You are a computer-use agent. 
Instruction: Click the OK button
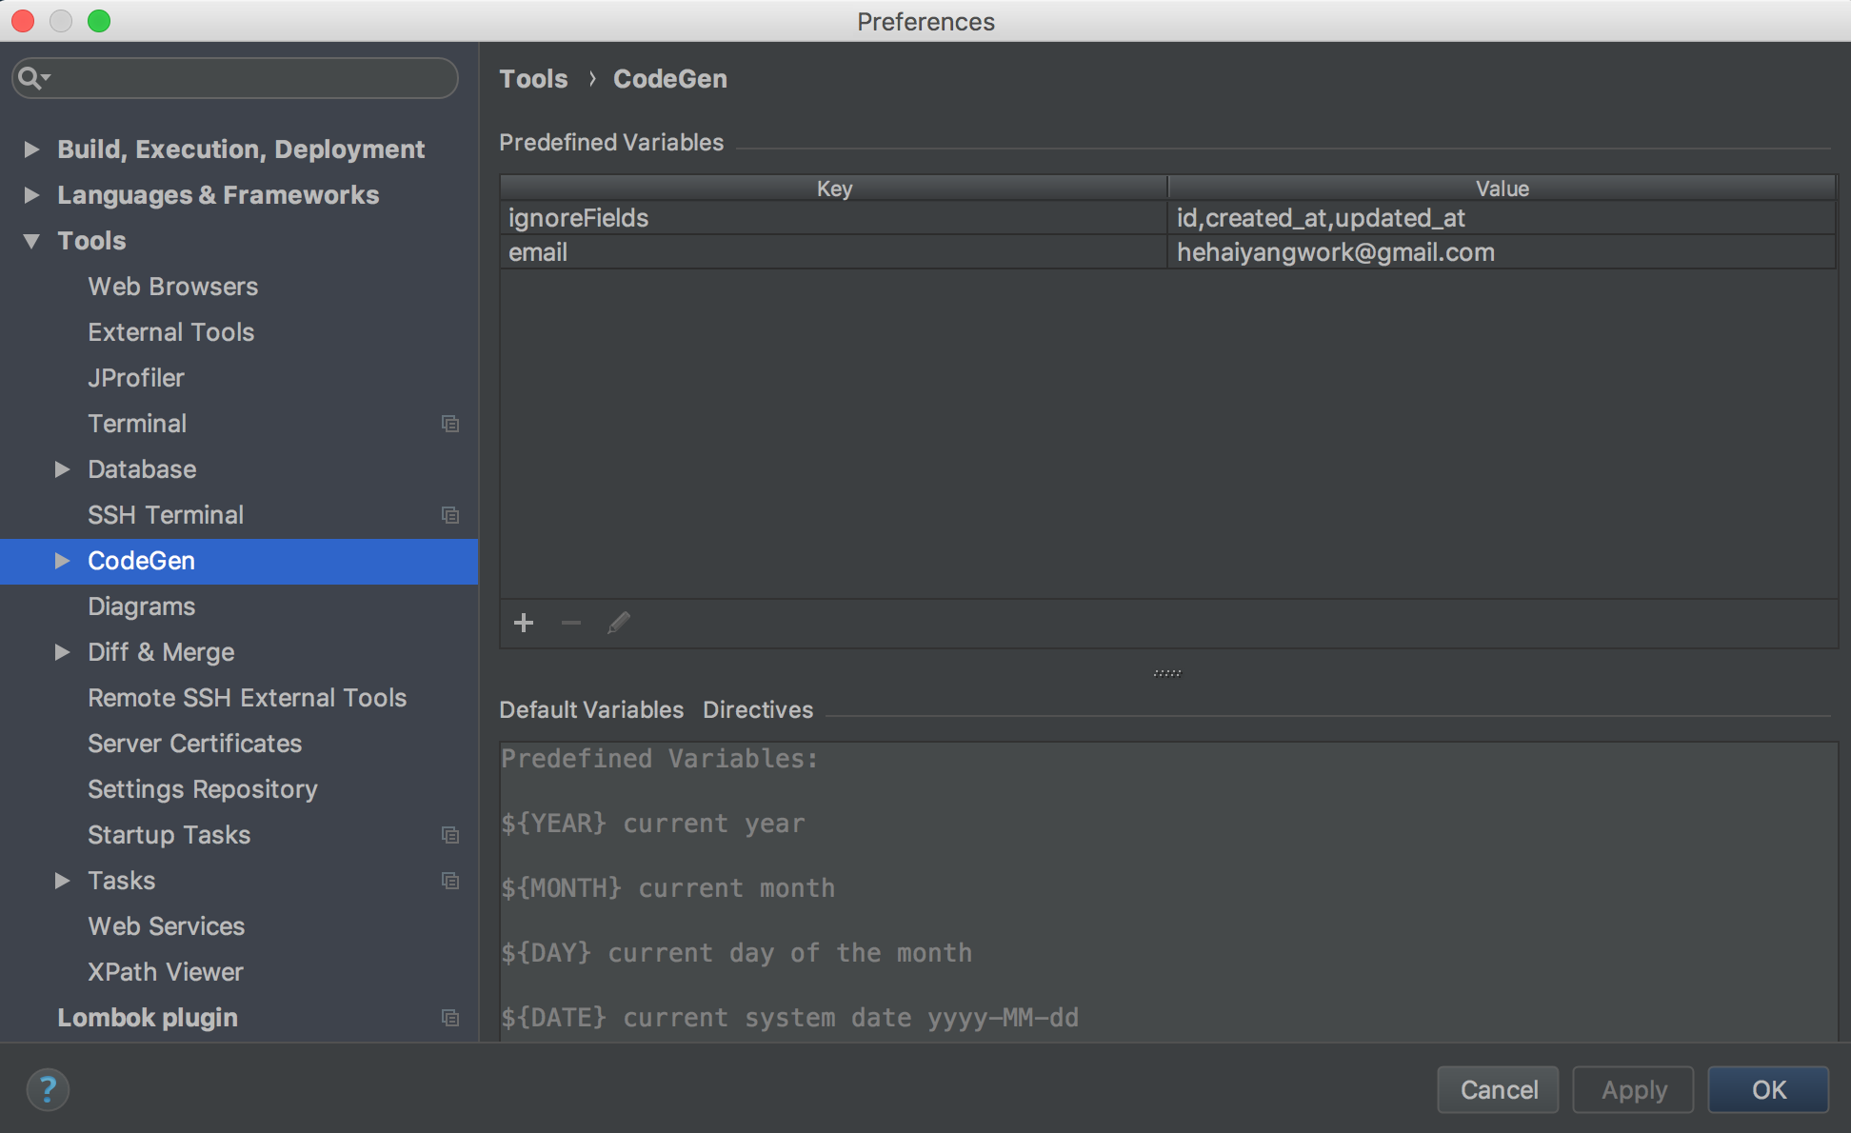click(x=1769, y=1088)
